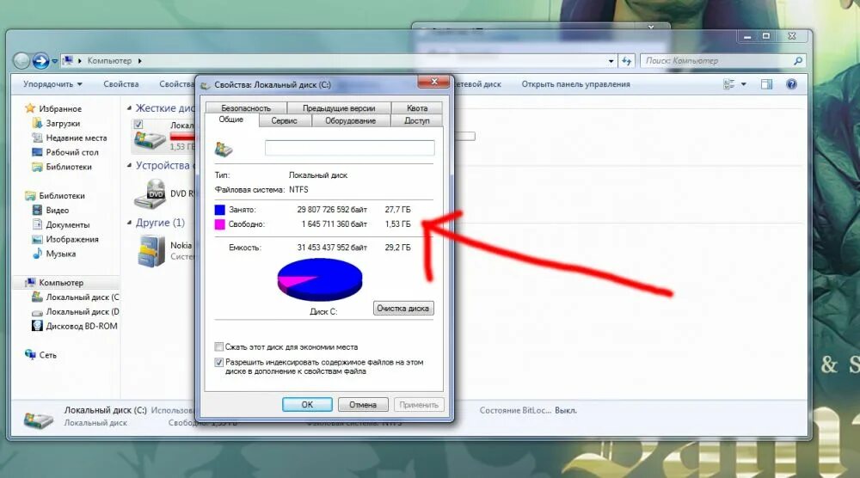
Task: Click the Back navigation arrow in Explorer
Action: point(21,60)
